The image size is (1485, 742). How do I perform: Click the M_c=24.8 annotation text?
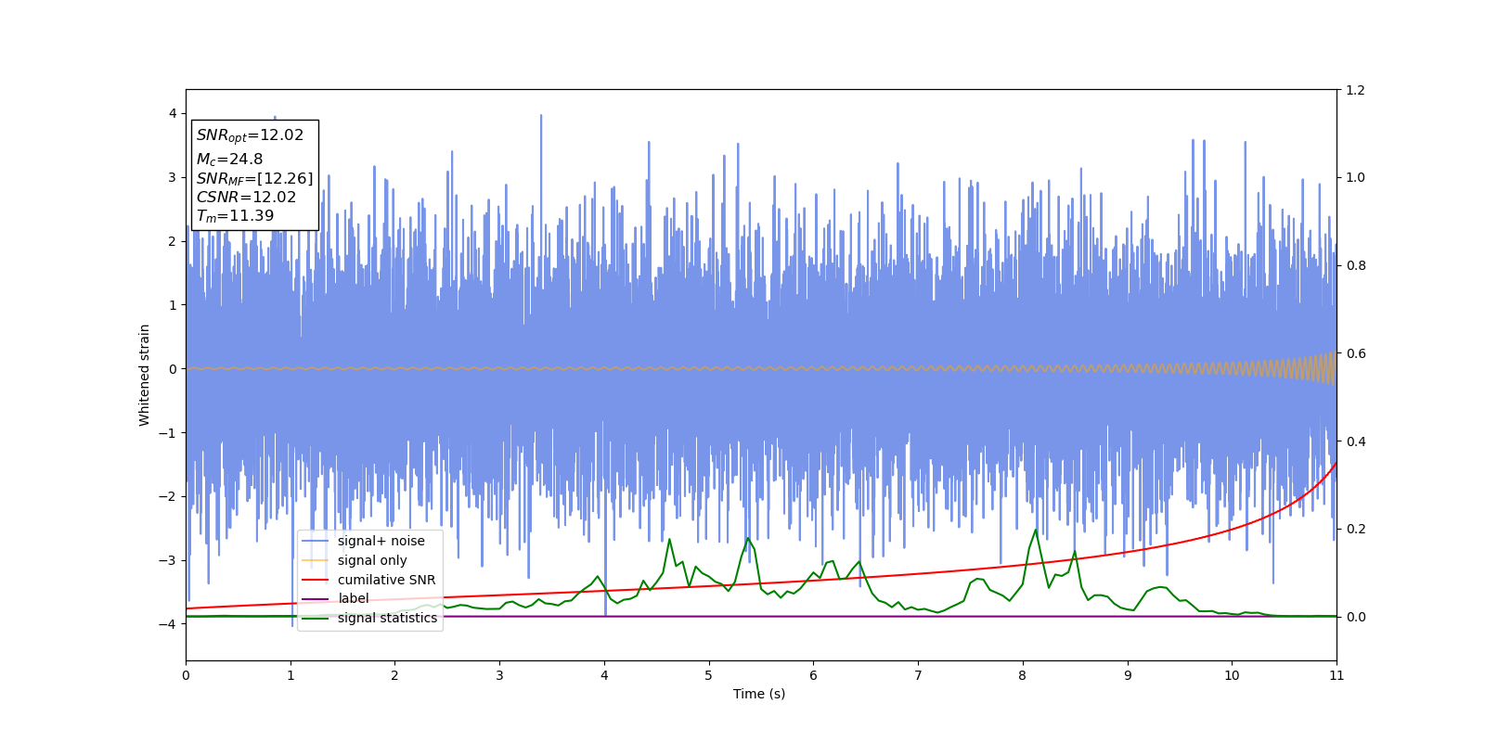coord(229,160)
